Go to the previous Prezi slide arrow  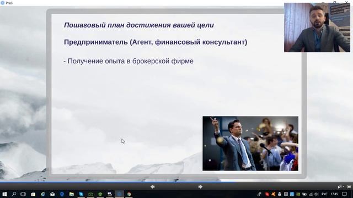coord(153,186)
